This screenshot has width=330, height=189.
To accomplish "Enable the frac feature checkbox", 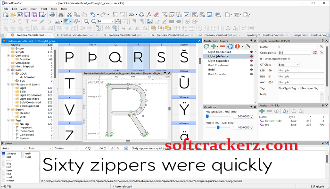I will coord(4,167).
